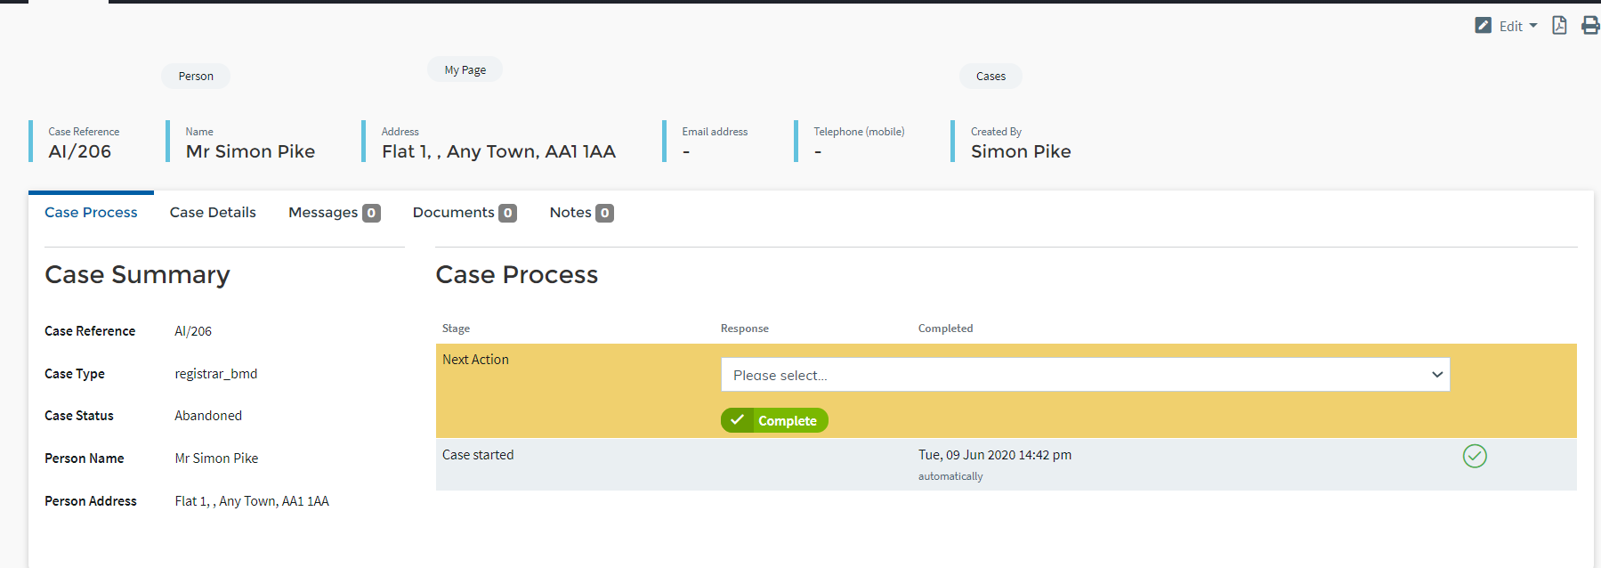This screenshot has height=568, width=1601.
Task: Click the Edit pencil icon
Action: [x=1483, y=26]
